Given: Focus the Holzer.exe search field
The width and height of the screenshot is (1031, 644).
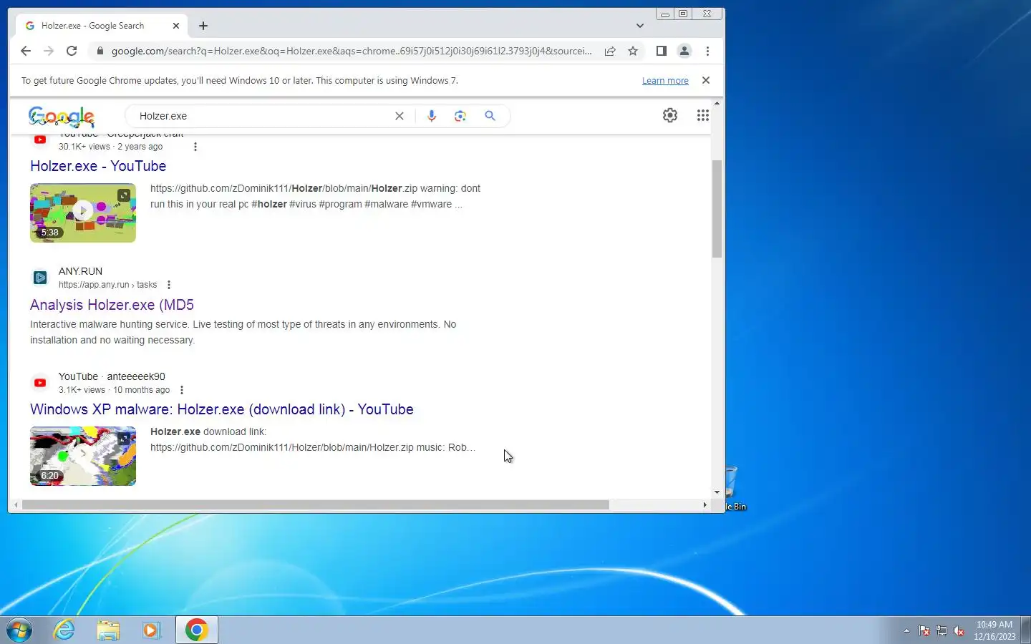Looking at the screenshot, I should 261,116.
